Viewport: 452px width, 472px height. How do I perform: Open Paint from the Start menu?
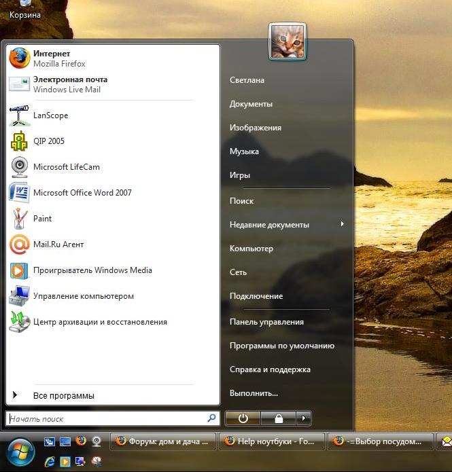[x=113, y=219]
